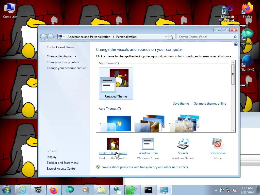Open the Command Prompt taskbar button
This screenshot has height=195, width=260.
pyautogui.click(x=148, y=190)
